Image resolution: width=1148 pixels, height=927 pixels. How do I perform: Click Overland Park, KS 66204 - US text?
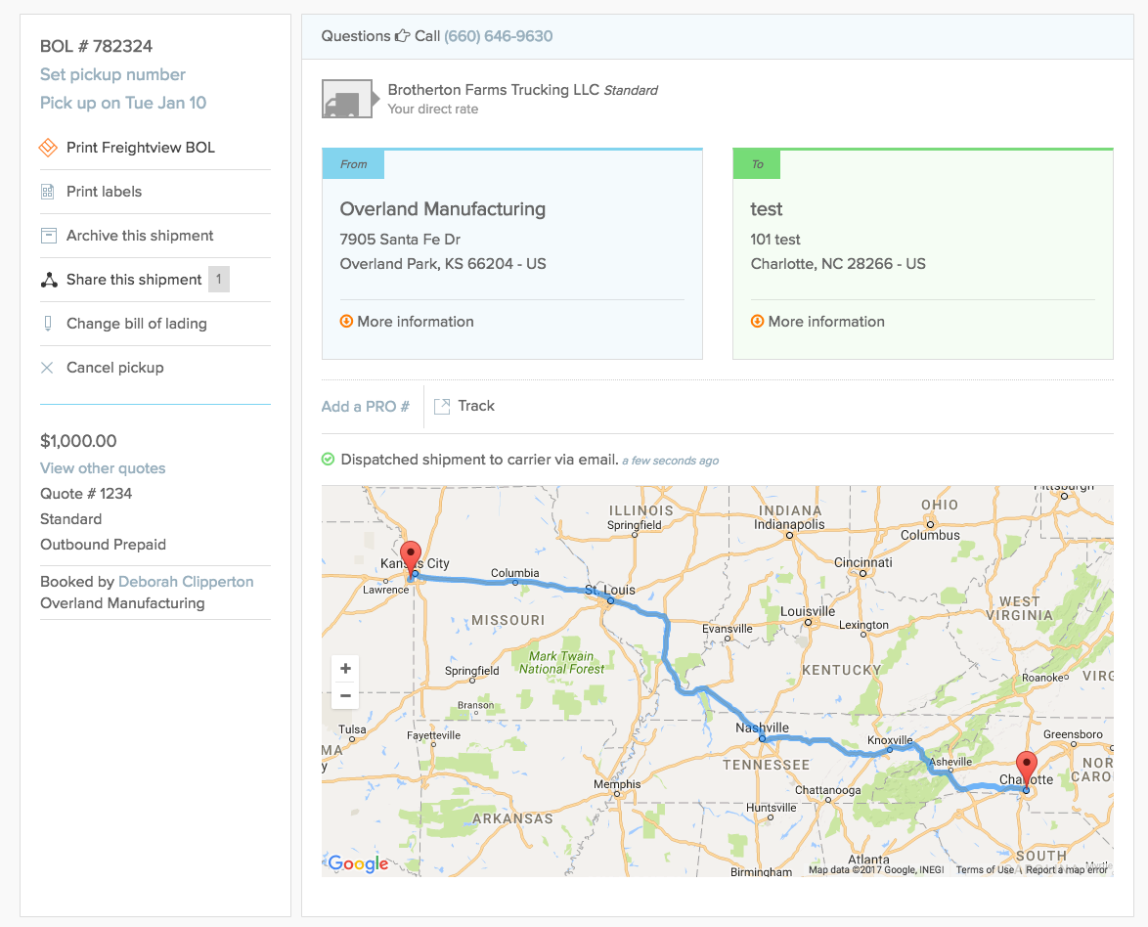pos(443,264)
